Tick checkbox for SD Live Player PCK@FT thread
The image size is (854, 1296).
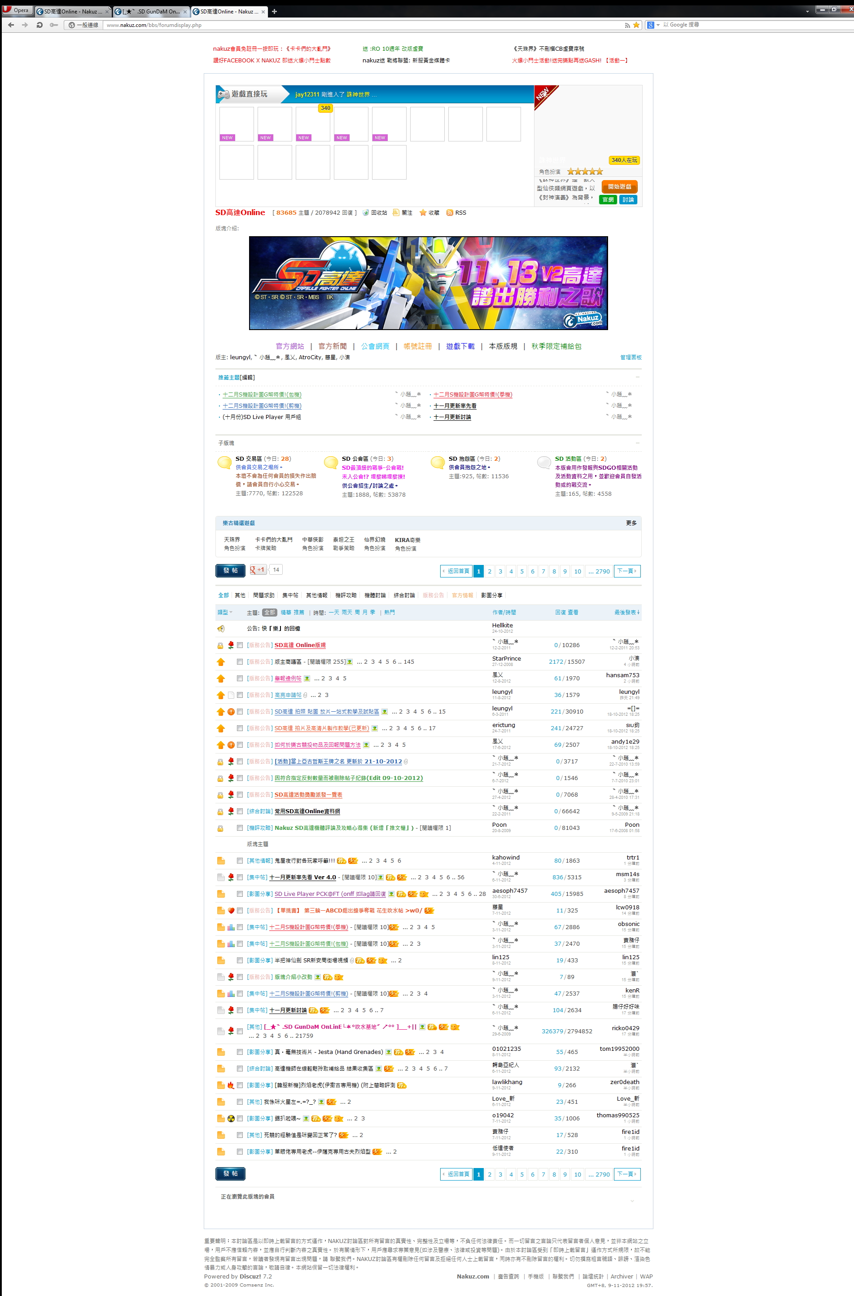point(240,894)
